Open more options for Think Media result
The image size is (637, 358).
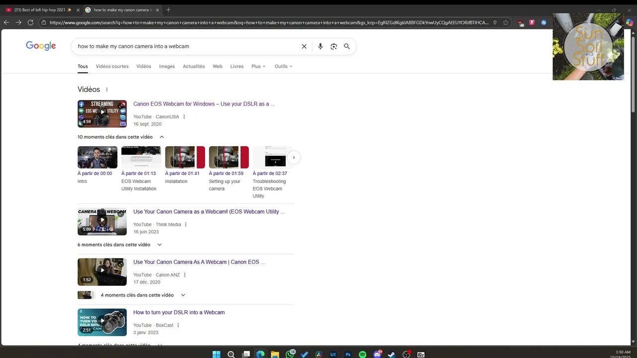pos(186,225)
